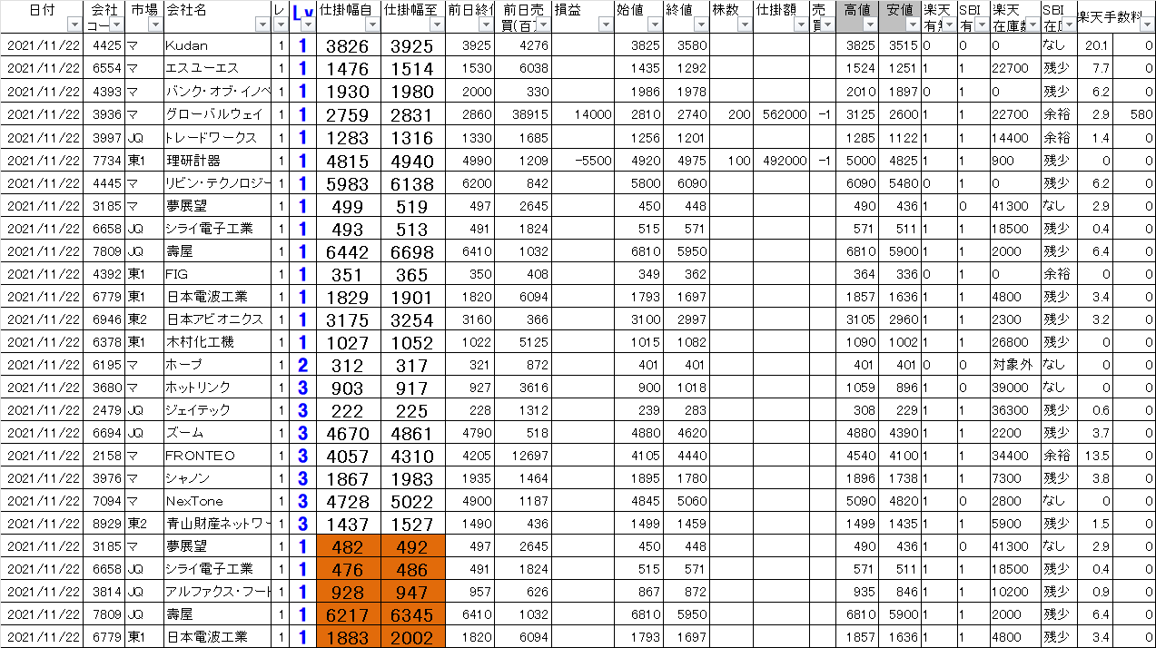Select the エスユーエス company name cell
This screenshot has width=1156, height=648.
pos(218,68)
